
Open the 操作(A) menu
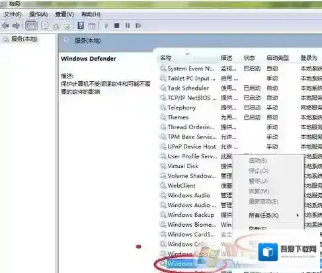click(x=38, y=15)
